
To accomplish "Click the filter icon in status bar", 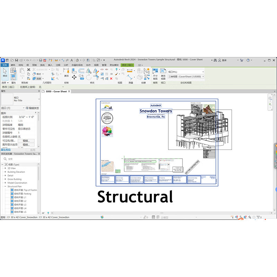I will pos(258,217).
